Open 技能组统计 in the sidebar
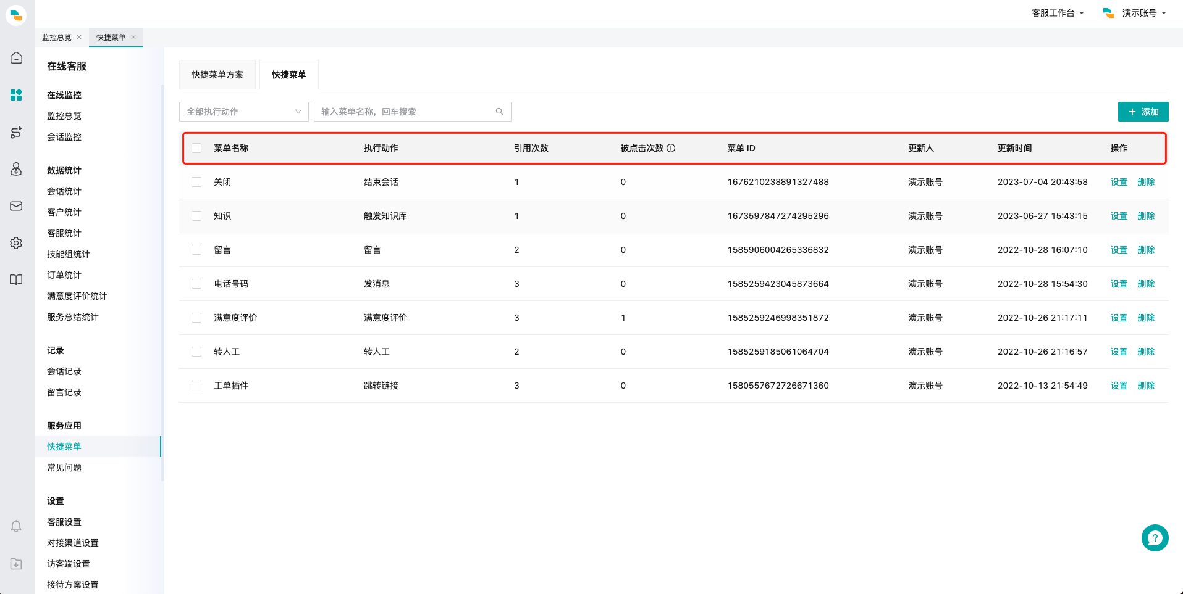The width and height of the screenshot is (1183, 594). tap(69, 254)
